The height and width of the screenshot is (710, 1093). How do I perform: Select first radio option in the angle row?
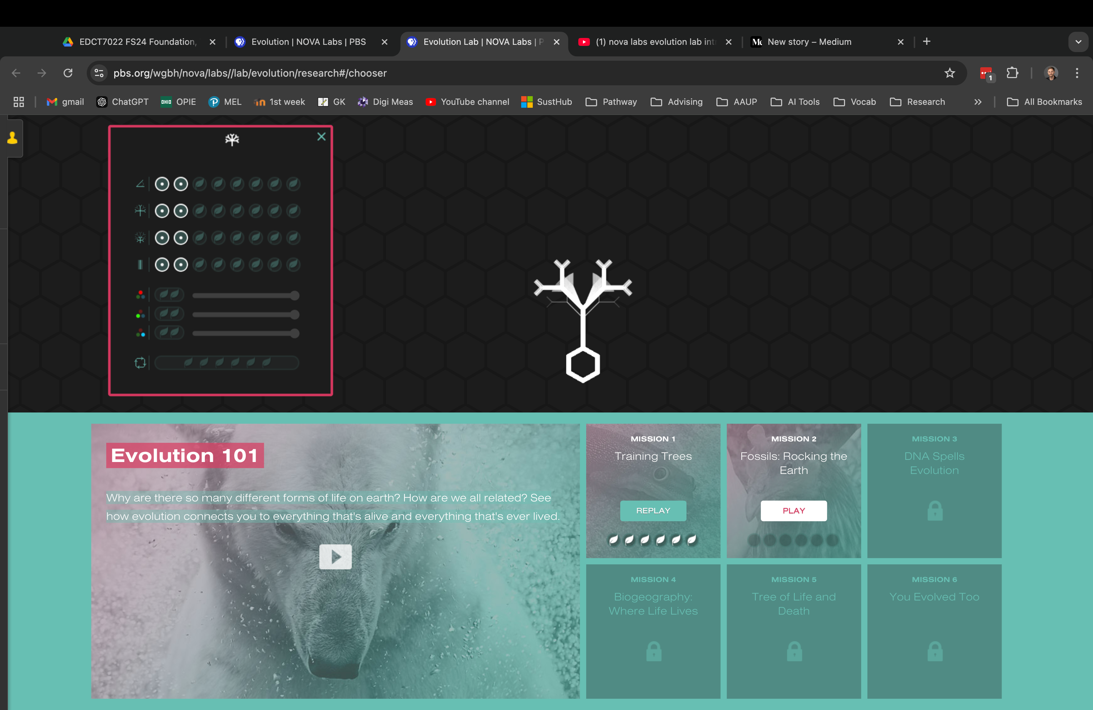(162, 184)
